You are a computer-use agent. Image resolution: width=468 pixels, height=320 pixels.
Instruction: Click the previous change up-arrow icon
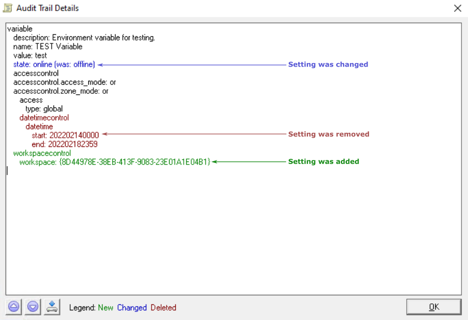pos(13,307)
